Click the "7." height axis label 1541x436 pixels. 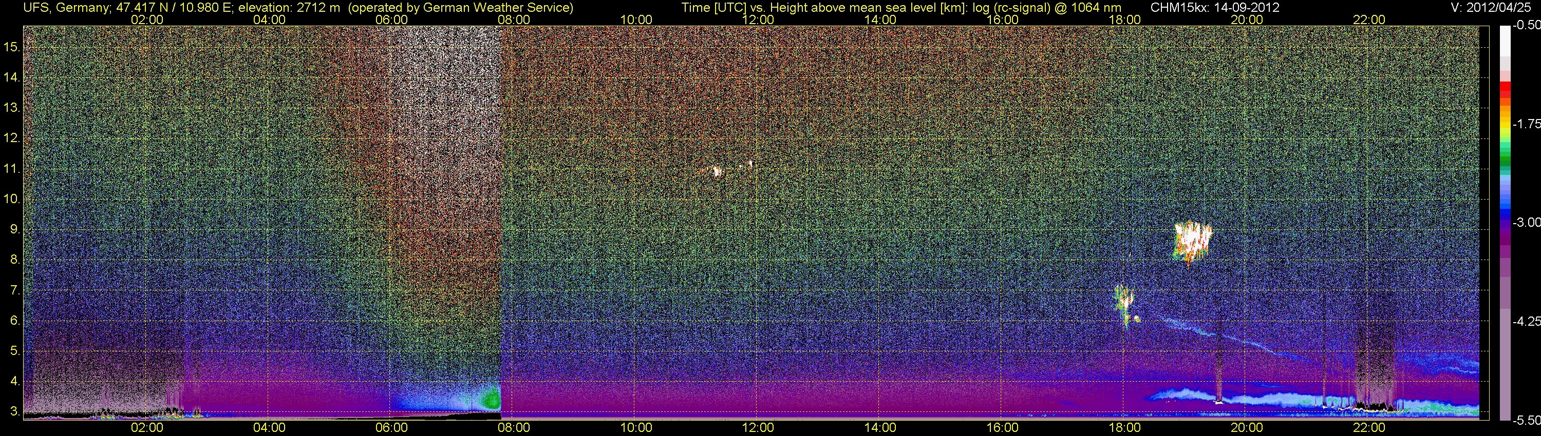(15, 290)
